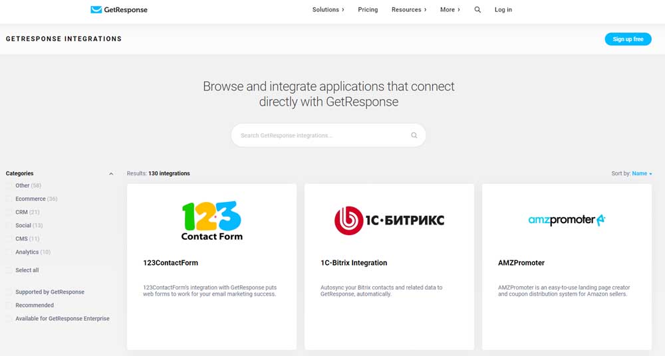Open the Sort by Name dropdown
The image size is (665, 356).
pos(642,173)
